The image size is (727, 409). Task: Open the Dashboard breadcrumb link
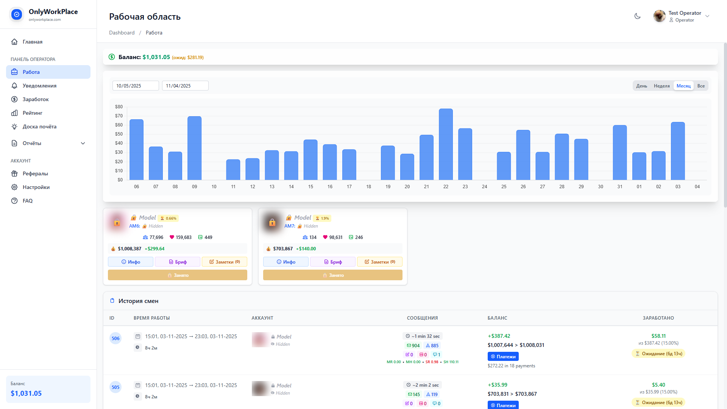pos(122,33)
